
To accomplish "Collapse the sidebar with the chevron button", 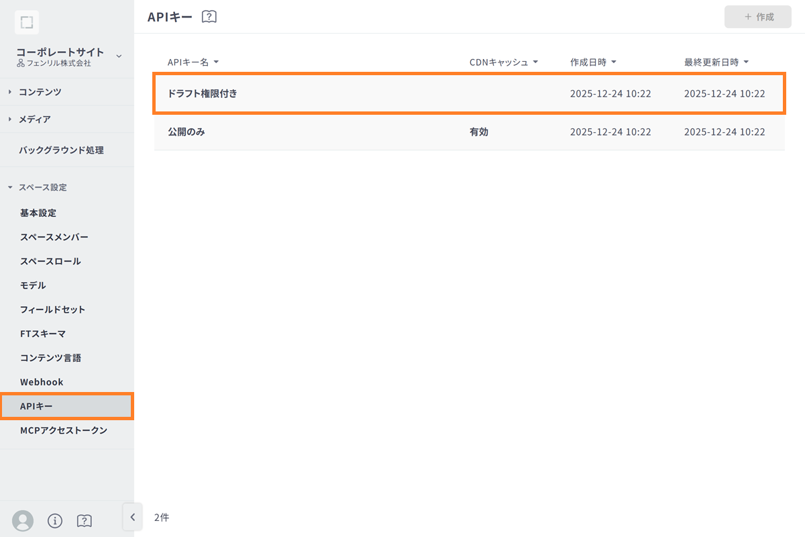I will (132, 517).
